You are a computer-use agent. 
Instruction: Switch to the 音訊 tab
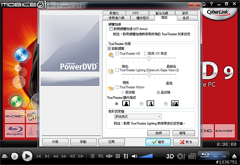[186, 18]
